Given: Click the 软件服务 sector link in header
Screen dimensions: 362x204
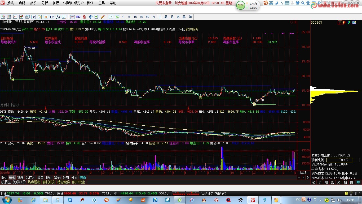Looking at the screenshot, I should pyautogui.click(x=192, y=29).
